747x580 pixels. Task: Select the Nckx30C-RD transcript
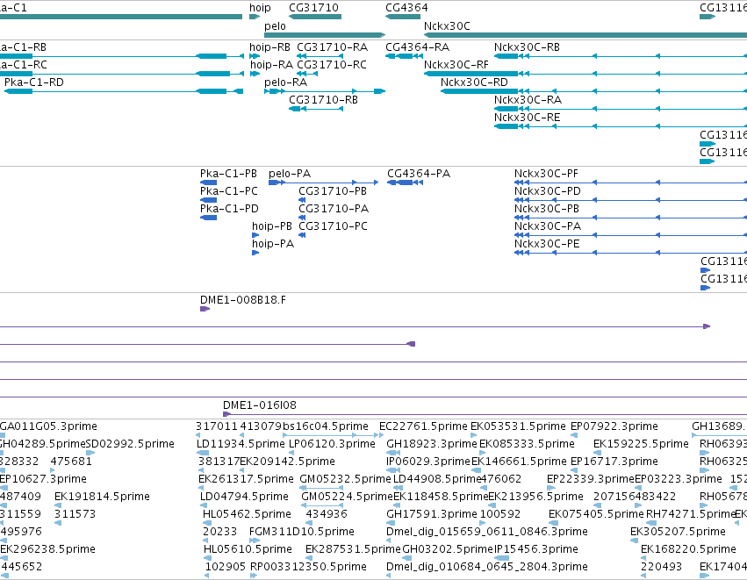tap(593, 91)
